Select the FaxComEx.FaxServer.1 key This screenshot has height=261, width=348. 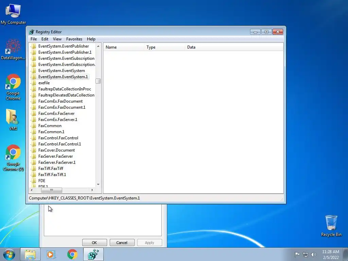click(58, 120)
